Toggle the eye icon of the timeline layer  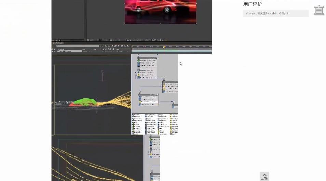pyautogui.click(x=53, y=51)
